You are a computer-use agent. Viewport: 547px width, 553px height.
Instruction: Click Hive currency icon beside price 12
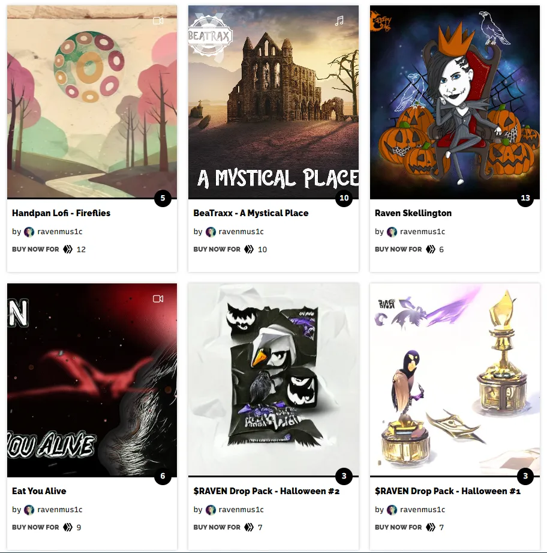[68, 249]
